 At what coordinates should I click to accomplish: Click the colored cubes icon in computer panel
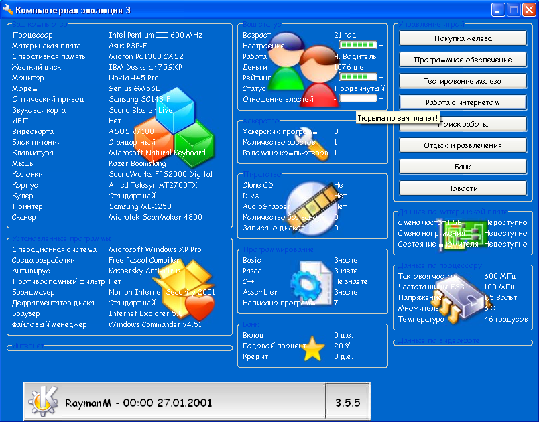(x=174, y=128)
